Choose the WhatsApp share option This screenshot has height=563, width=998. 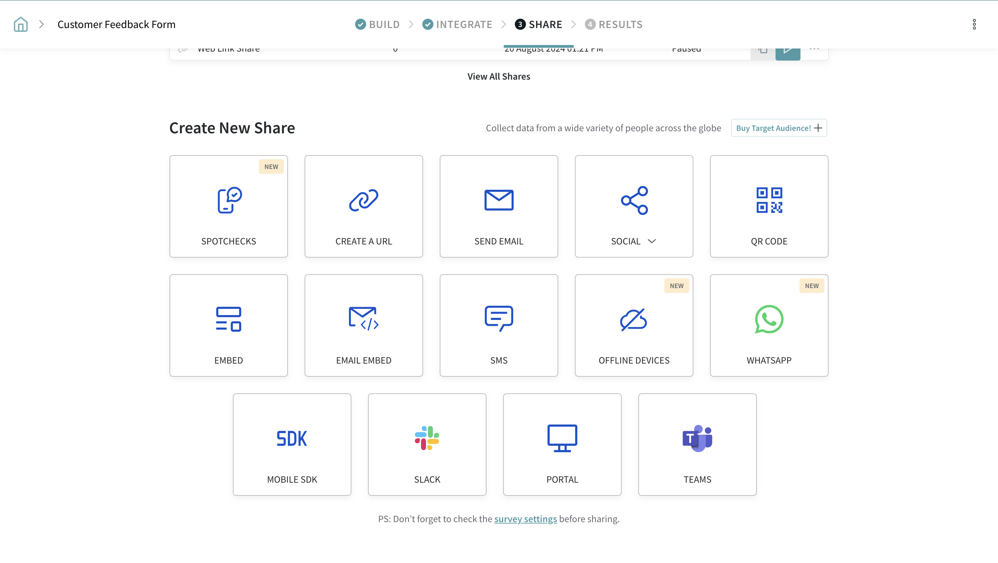pyautogui.click(x=769, y=325)
